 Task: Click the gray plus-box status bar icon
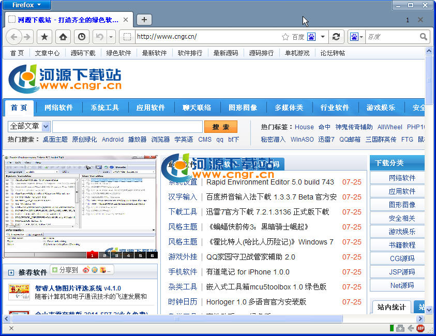(x=400, y=328)
